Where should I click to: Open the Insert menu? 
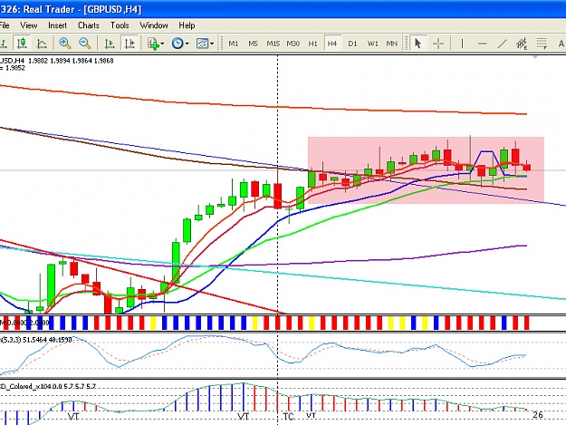(x=57, y=25)
